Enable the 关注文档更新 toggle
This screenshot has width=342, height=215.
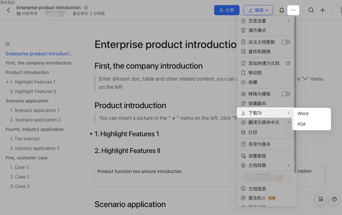[x=286, y=41]
